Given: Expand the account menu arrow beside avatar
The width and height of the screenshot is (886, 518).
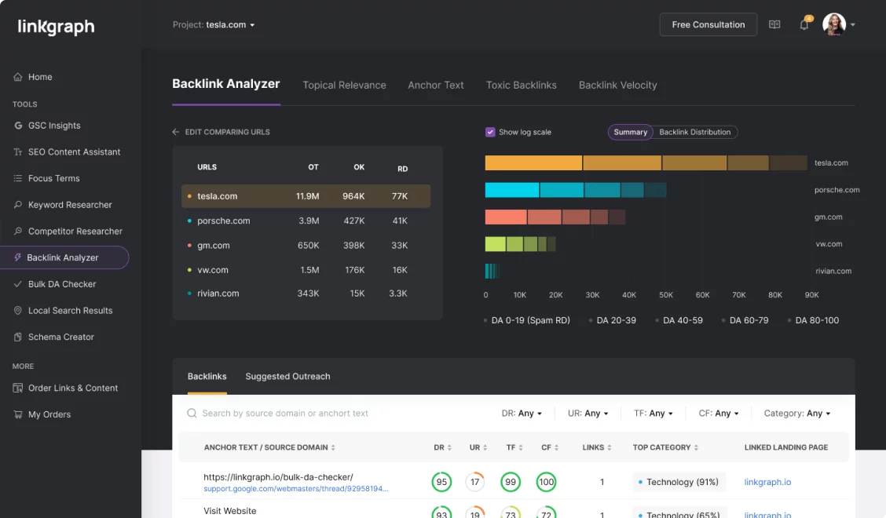Looking at the screenshot, I should click(x=853, y=25).
